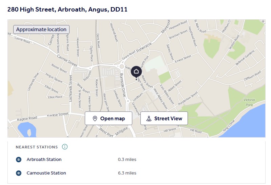
Task: Click the blue pond near Keptie Road
Action: [27, 130]
